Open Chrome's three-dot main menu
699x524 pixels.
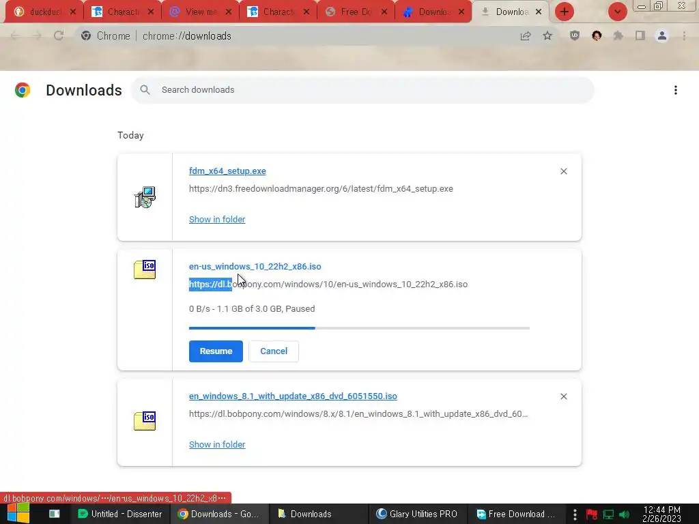[x=684, y=35]
